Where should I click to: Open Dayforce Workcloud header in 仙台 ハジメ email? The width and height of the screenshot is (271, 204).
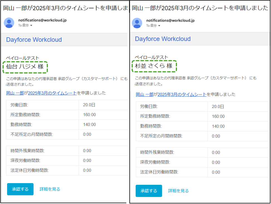[34, 40]
